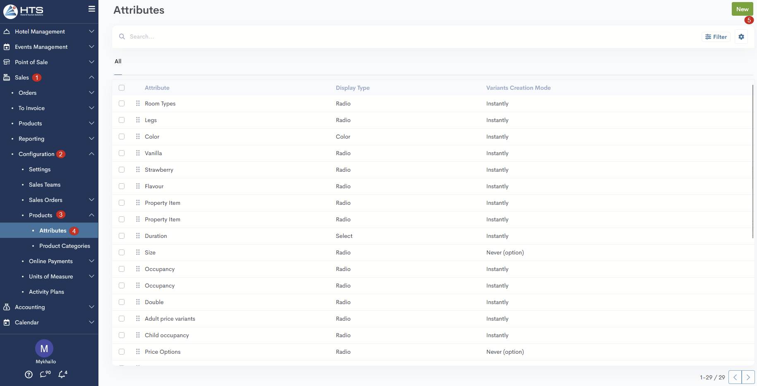The height and width of the screenshot is (386, 757).
Task: Expand the Accounting sidebar section
Action: (49, 307)
